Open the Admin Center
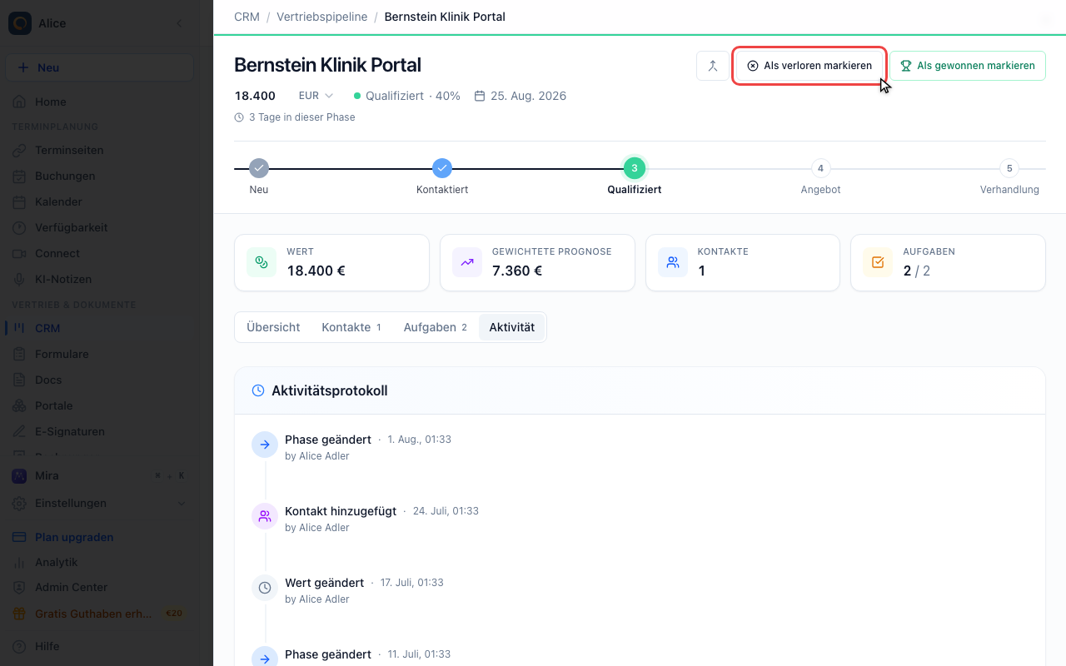1066x666 pixels. (99, 588)
